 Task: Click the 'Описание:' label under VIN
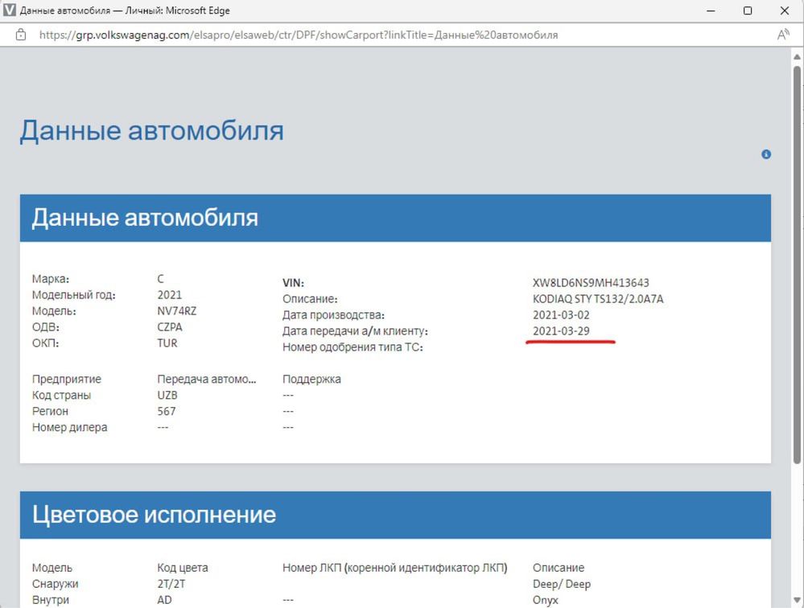[x=310, y=298]
